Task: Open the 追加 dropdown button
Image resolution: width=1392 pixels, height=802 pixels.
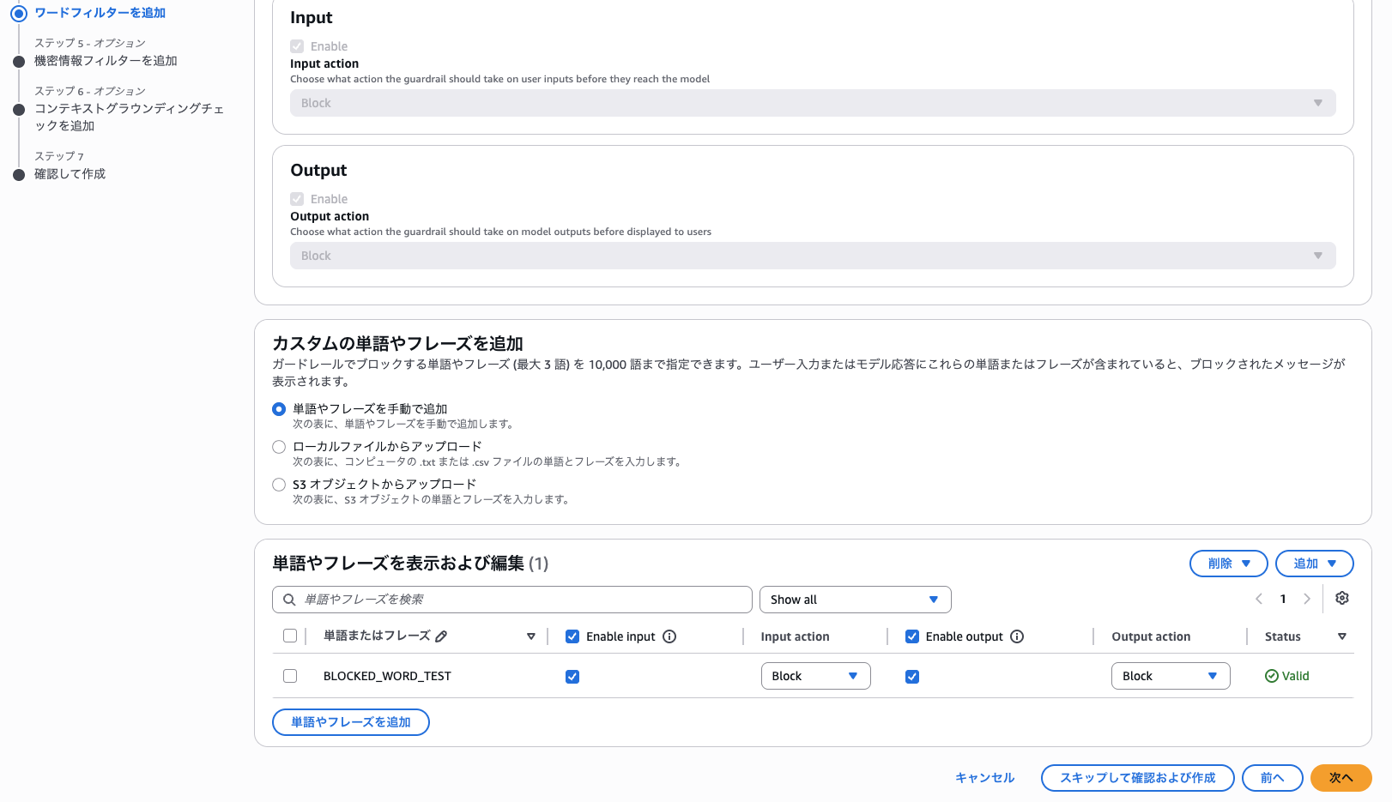Action: pyautogui.click(x=1315, y=564)
